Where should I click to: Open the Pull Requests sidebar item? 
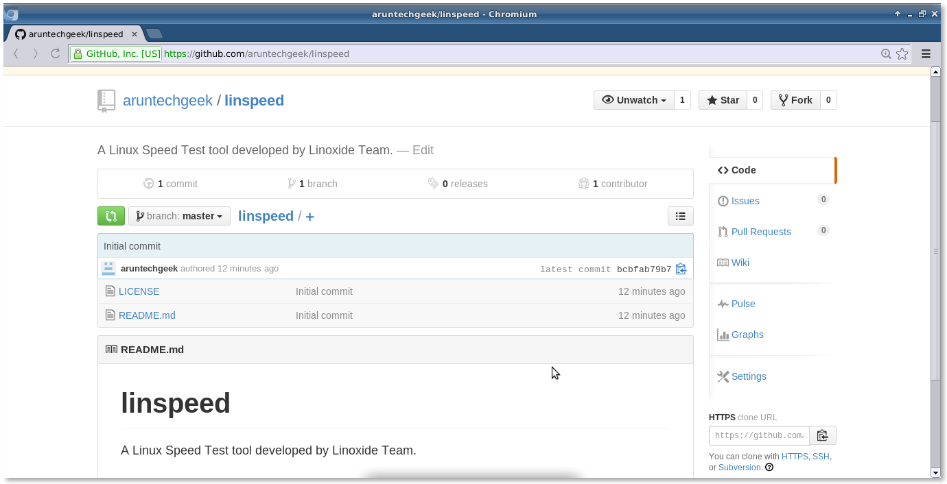tap(761, 231)
